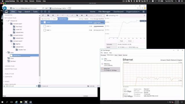The image size is (185, 104).
Task: Click the browser back arrow button
Action: pos(5,8)
